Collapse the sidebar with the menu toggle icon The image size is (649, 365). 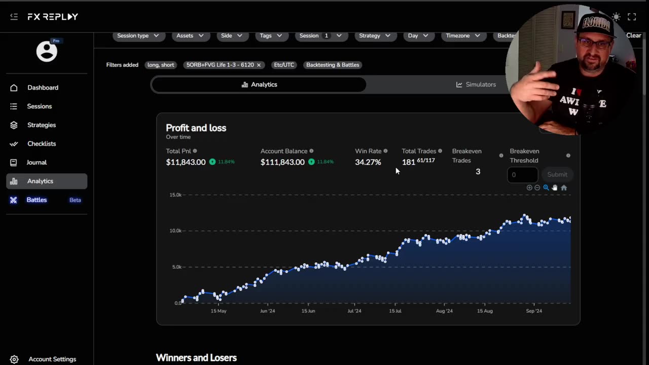14,17
